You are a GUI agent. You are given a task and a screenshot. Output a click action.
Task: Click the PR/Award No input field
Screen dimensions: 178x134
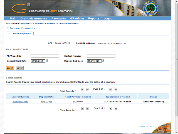(45, 56)
